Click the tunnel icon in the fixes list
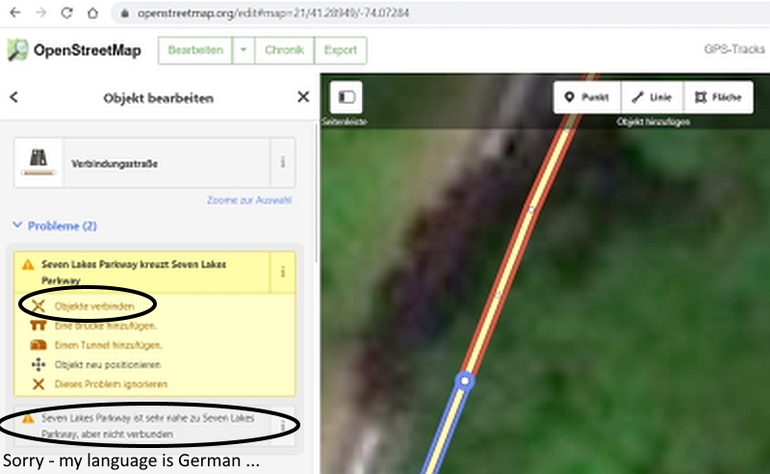Viewport: 770px width, 474px height. pos(38,345)
